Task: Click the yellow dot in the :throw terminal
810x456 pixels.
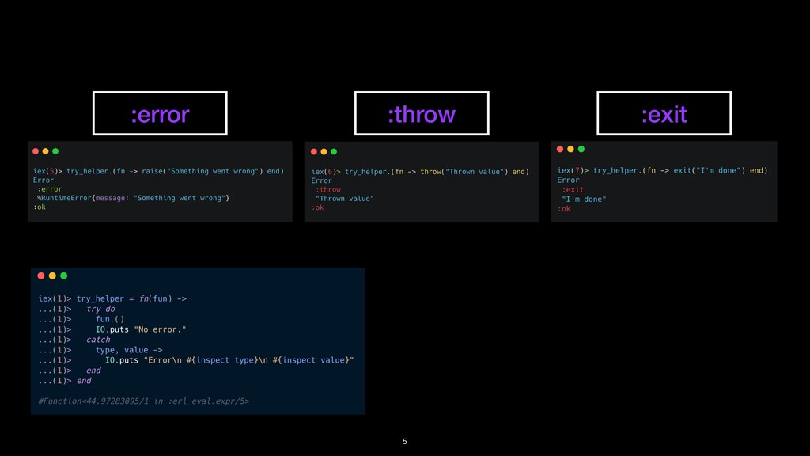Action: (324, 151)
